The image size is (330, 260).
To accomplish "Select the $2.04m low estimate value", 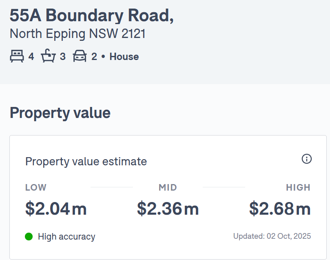I will (x=56, y=209).
